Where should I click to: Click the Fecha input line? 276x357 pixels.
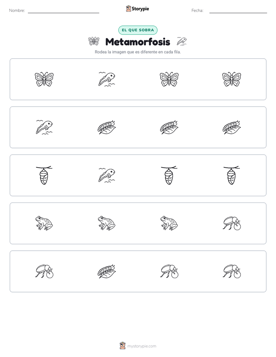[238, 11]
